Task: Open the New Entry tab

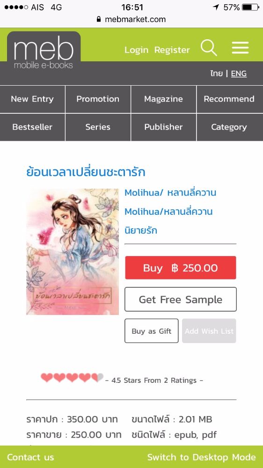Action: point(32,99)
